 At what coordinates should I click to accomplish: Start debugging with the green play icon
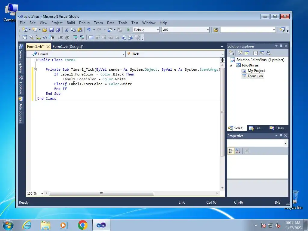point(128,30)
